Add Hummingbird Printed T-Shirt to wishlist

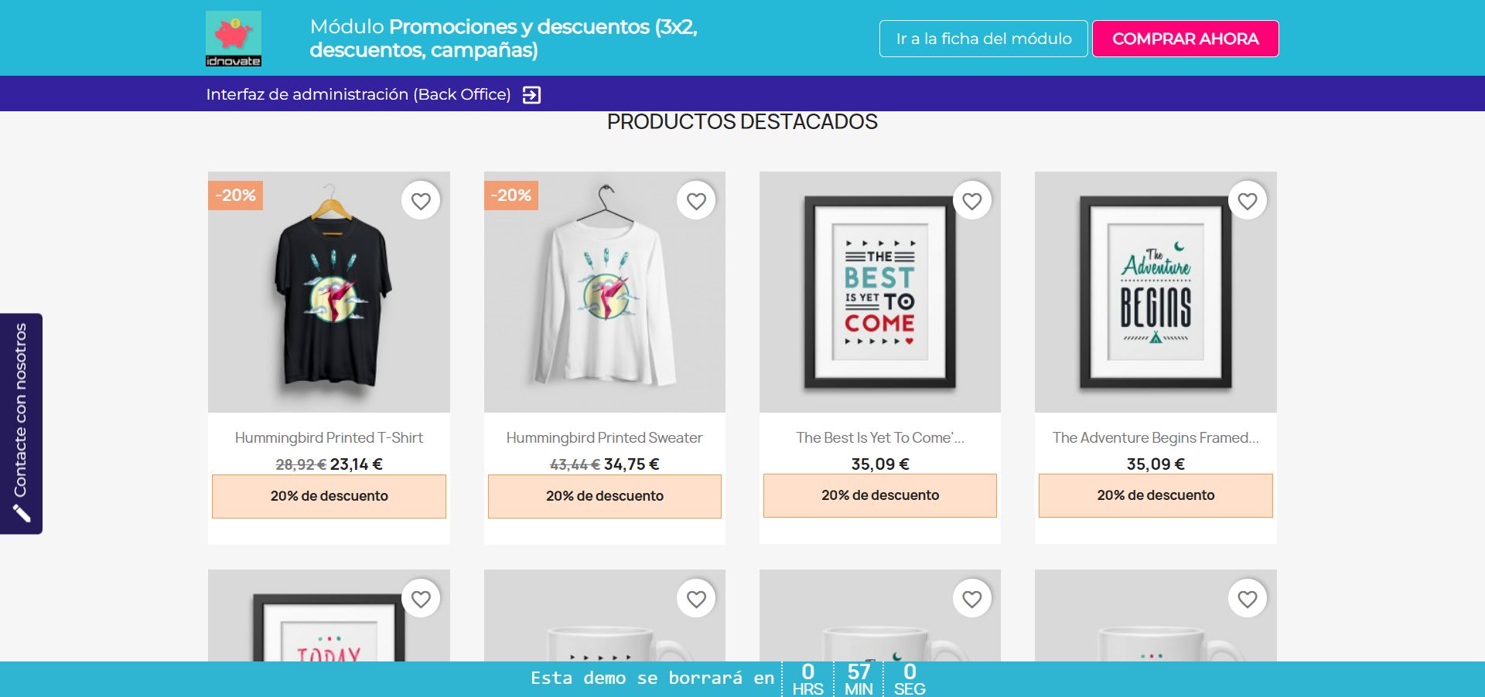(421, 201)
